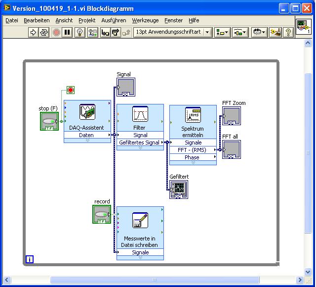Viewport: 316px width, 287px height.
Task: Open the Fenster menu
Action: tap(173, 20)
